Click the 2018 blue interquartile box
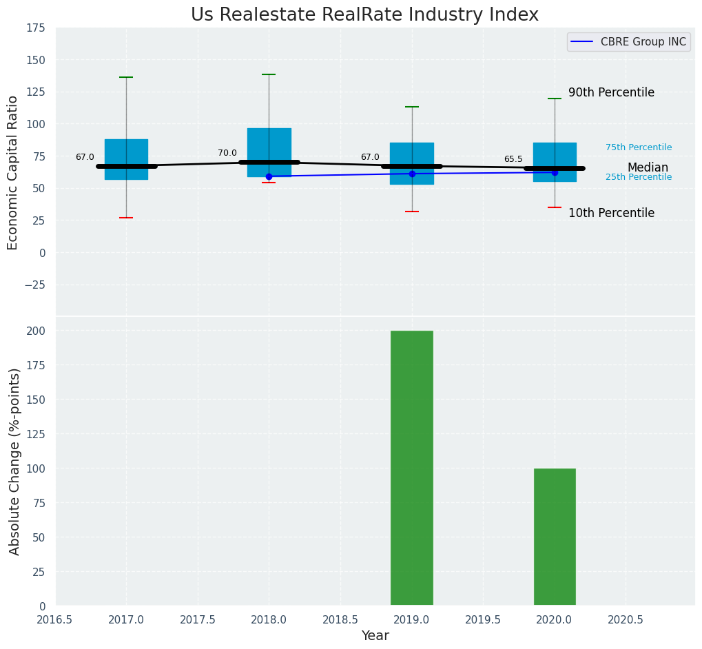Viewport: 702px width, 649px height. [269, 145]
